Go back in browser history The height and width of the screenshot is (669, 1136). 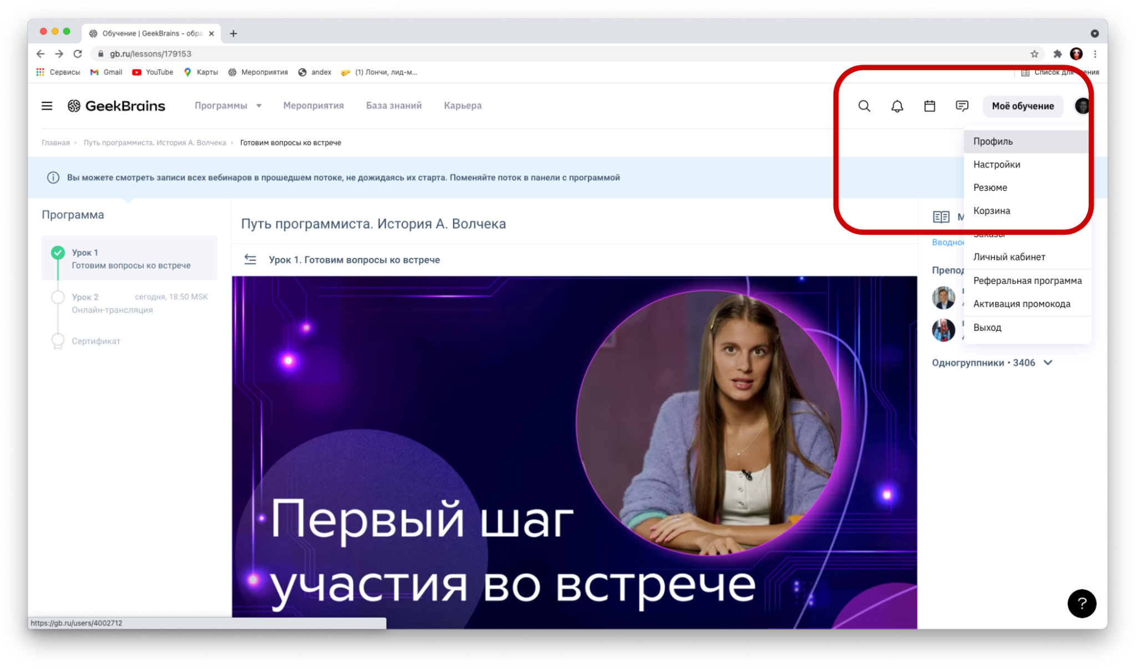pos(40,54)
